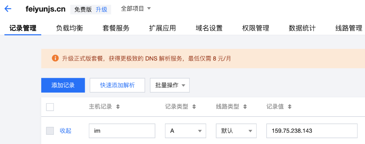Sort by 记录类型 column arrows
Screen dimensions: 365x144
194,107
